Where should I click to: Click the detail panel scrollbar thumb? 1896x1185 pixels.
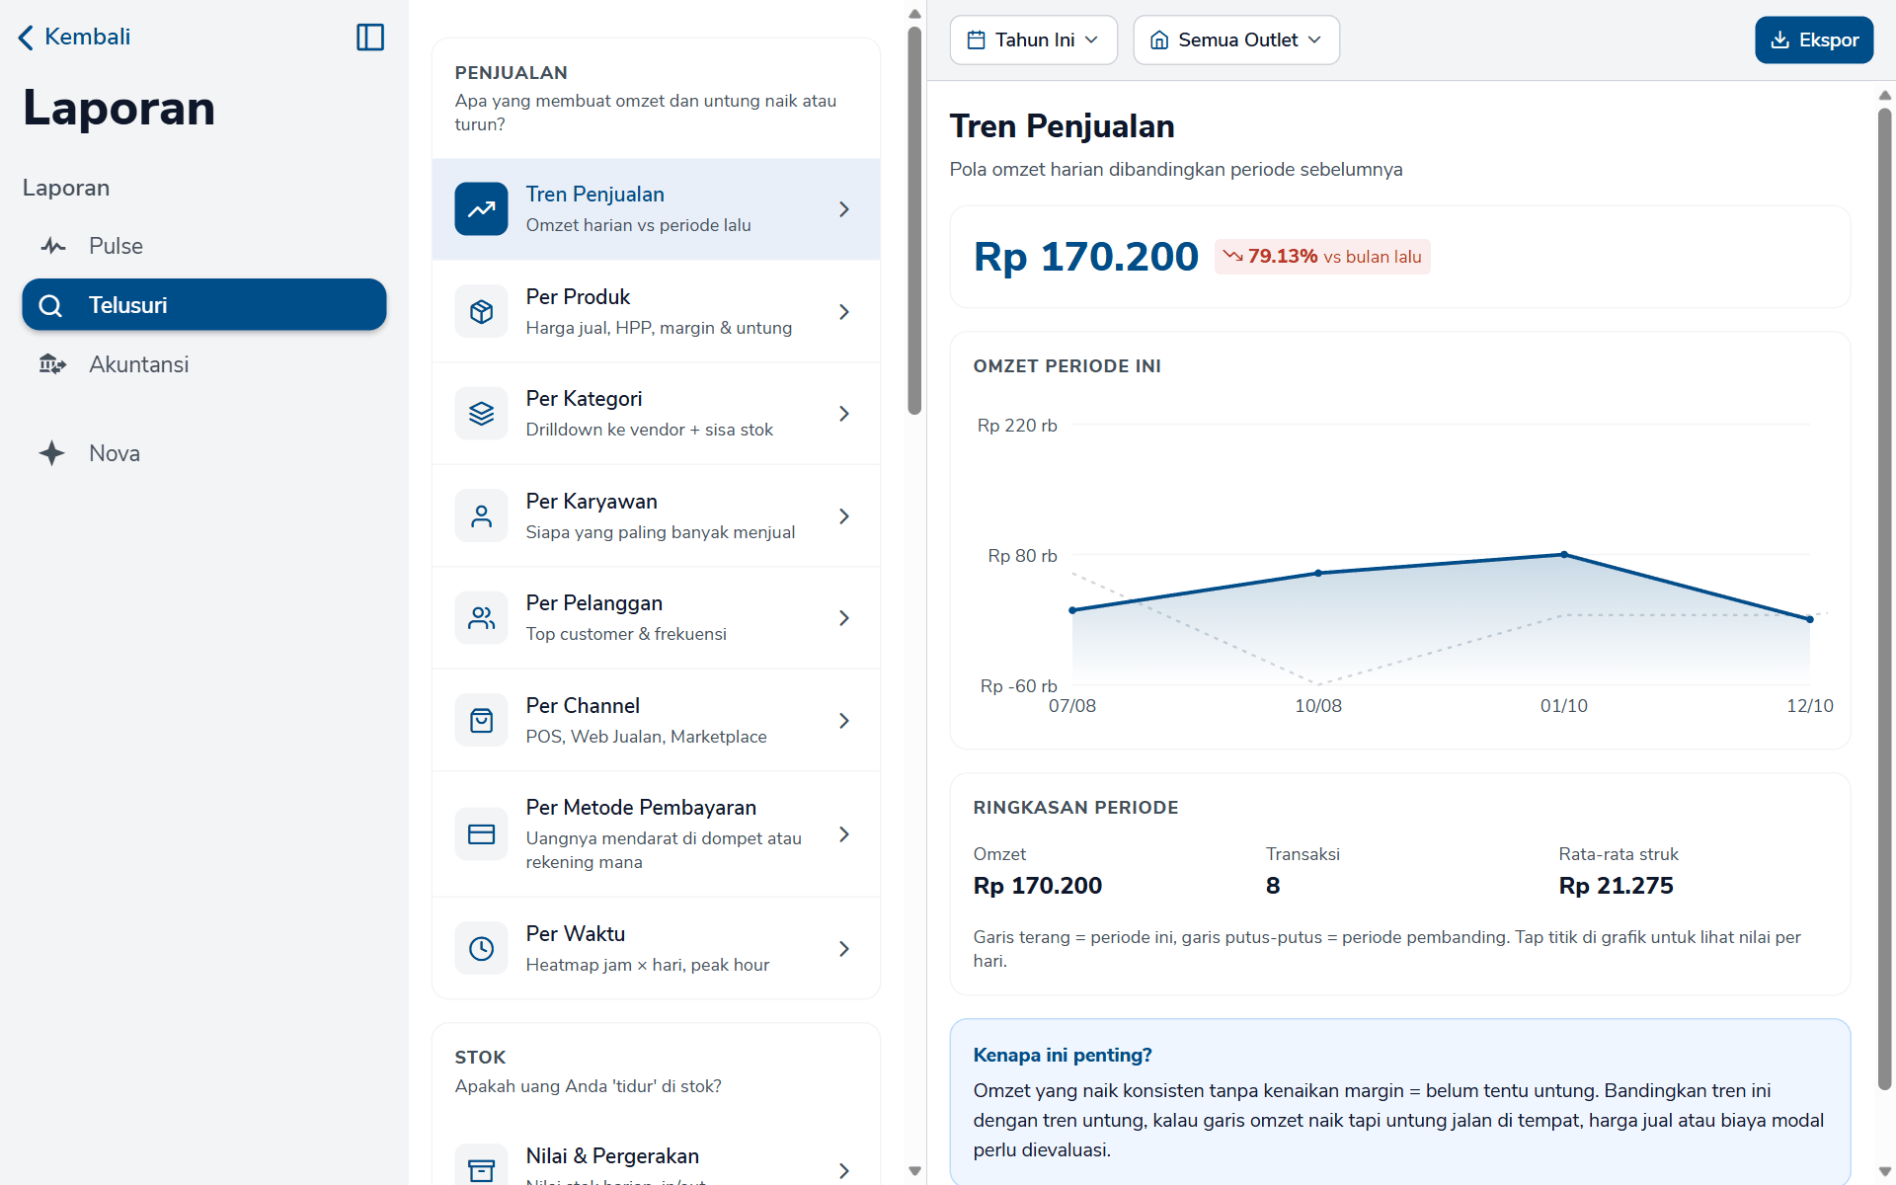click(1885, 599)
